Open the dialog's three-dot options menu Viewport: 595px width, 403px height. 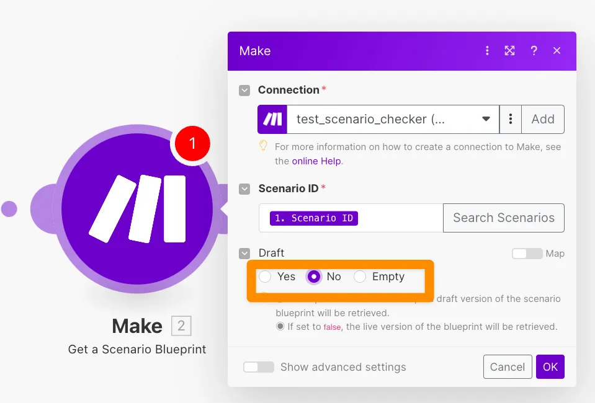tap(487, 51)
